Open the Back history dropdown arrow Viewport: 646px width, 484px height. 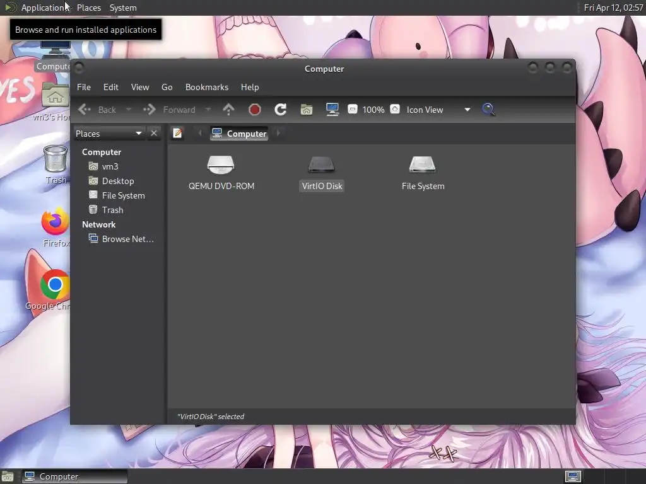point(129,110)
